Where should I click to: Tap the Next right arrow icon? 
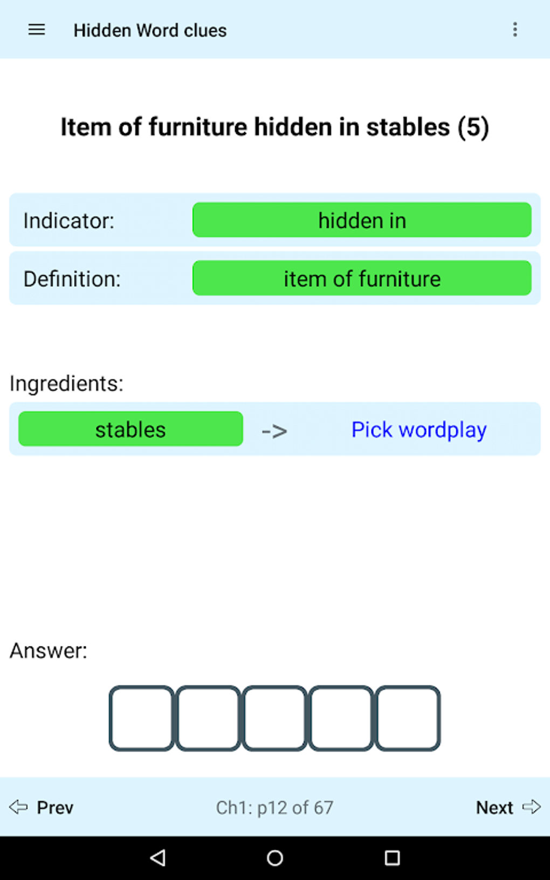(531, 807)
